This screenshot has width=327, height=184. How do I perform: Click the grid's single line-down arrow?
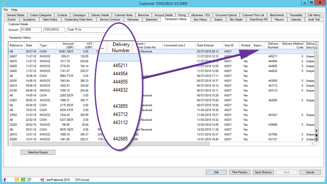(x=316, y=131)
